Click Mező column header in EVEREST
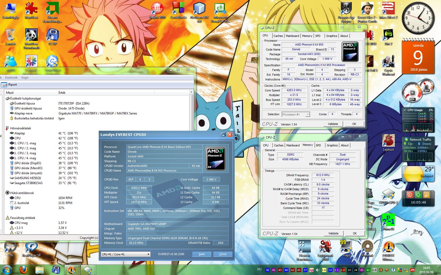441x275 pixels. [31, 92]
